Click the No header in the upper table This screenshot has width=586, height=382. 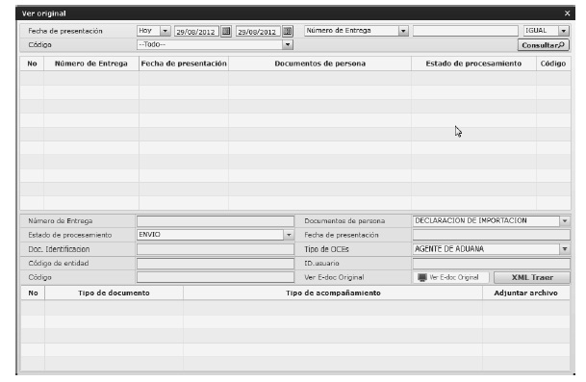point(32,64)
